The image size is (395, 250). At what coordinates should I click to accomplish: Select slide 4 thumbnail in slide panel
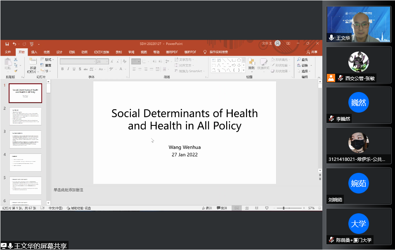tap(25, 163)
